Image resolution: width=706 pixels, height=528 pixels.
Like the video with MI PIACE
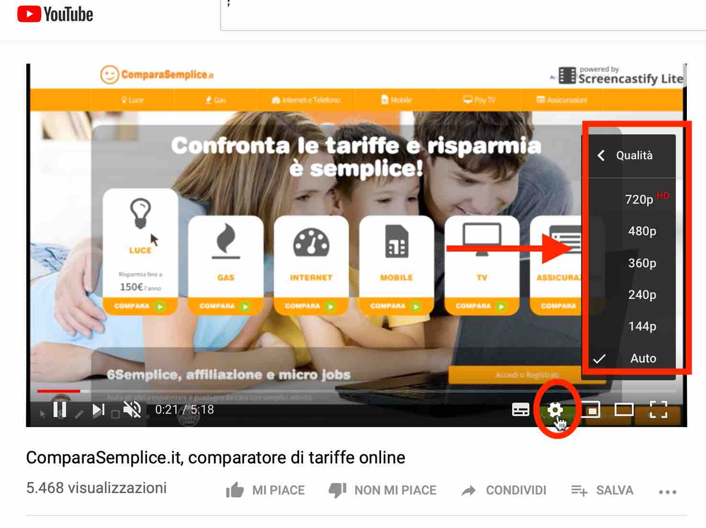(266, 490)
